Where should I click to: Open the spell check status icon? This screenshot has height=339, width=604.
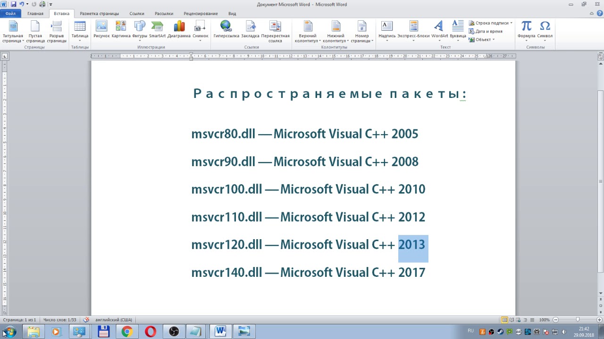(86, 320)
